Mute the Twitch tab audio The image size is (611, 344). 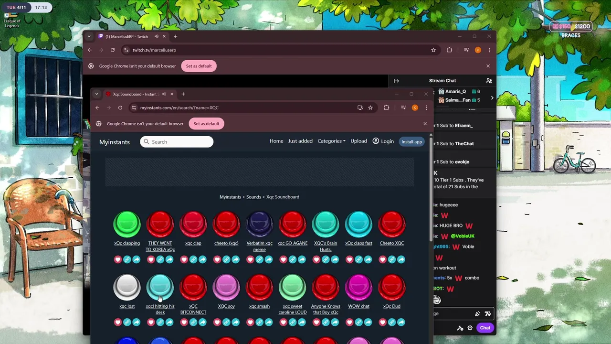coord(156,36)
